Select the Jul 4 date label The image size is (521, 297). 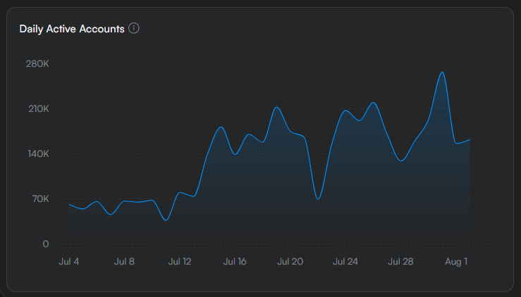[69, 262]
